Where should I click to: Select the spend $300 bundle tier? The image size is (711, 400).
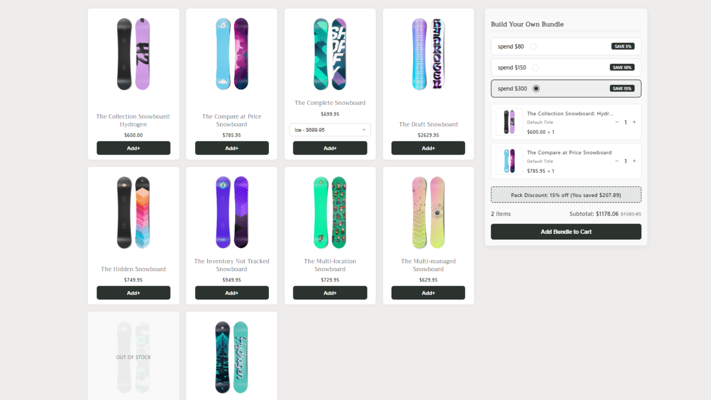536,88
